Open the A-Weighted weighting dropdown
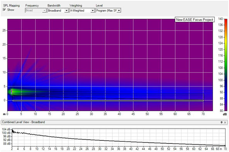Screen dimensions: 229x152 [82, 10]
